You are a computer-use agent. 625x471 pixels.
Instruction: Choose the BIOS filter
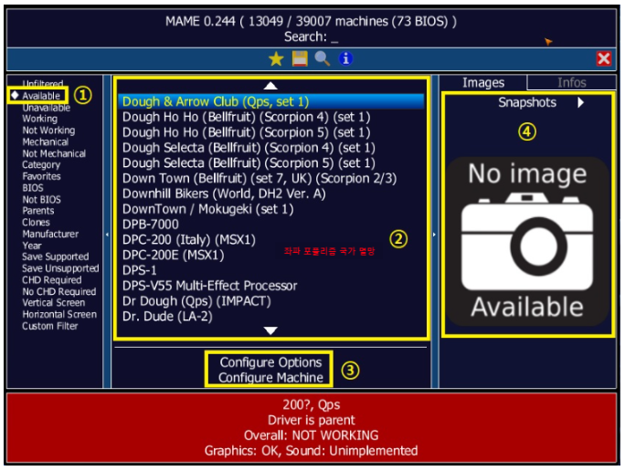33,188
